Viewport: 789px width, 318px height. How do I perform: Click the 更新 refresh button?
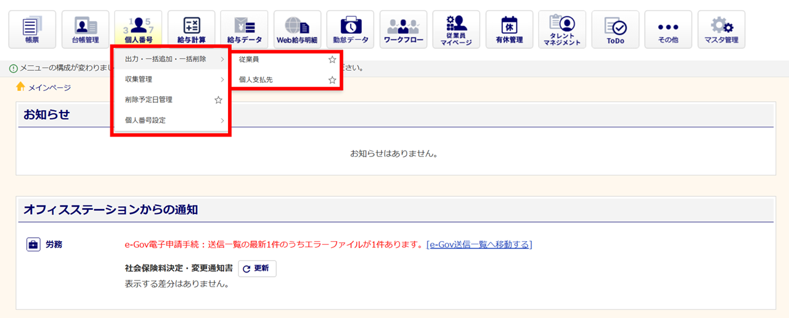pos(257,269)
